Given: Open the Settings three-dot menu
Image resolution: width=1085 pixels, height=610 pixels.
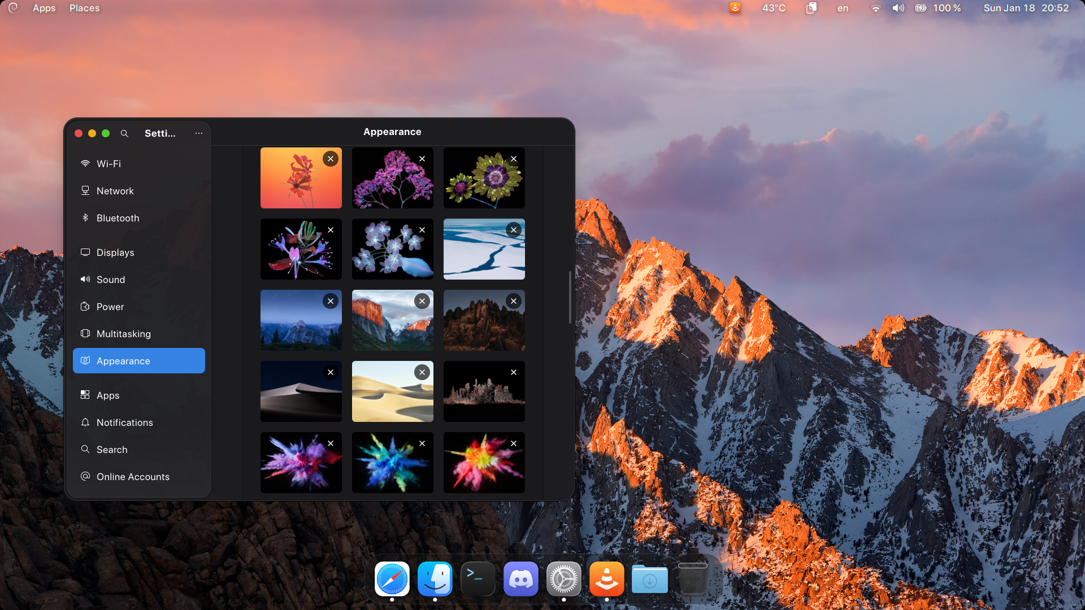Looking at the screenshot, I should click(199, 133).
